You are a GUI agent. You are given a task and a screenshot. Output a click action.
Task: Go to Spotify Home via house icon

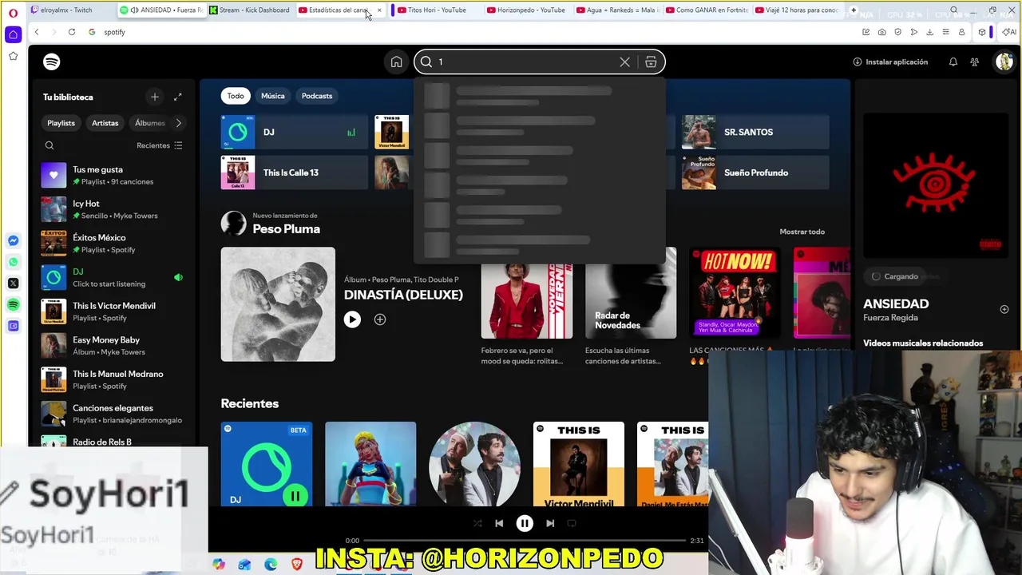396,61
